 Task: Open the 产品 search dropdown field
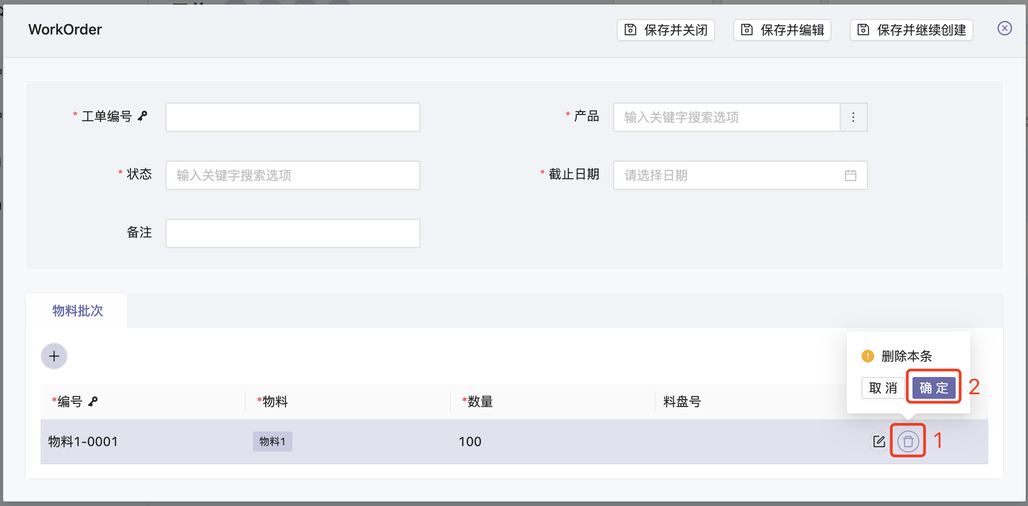(726, 117)
